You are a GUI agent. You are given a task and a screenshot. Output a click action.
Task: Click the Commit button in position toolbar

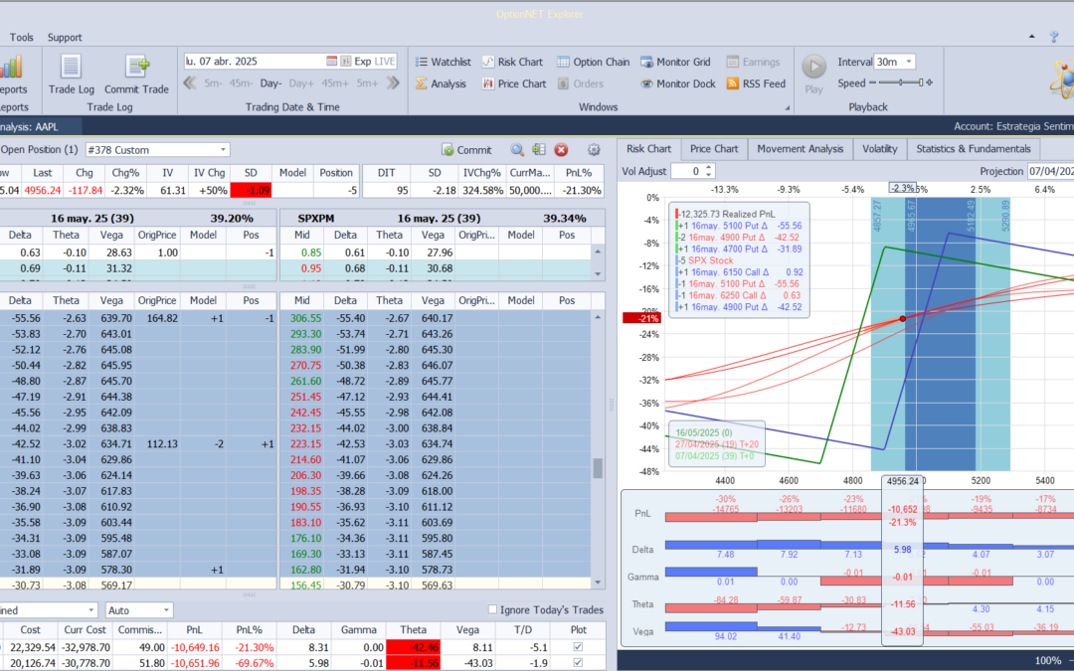coord(466,150)
